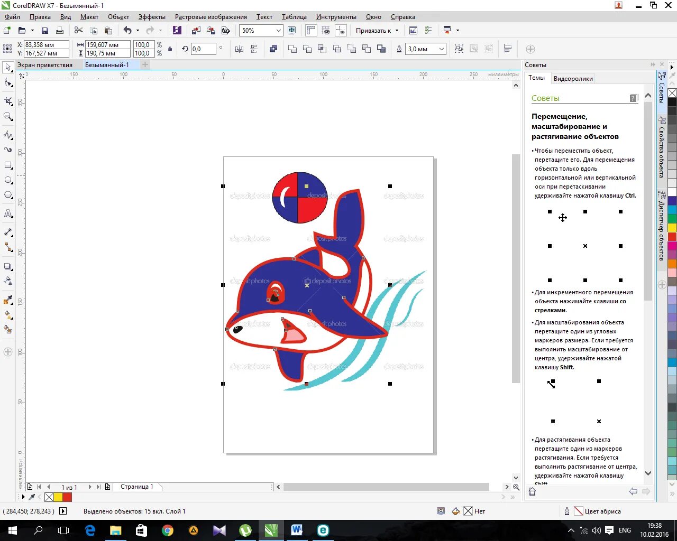Image resolution: width=677 pixels, height=541 pixels.
Task: Toggle show rulers button
Action: pos(311,31)
